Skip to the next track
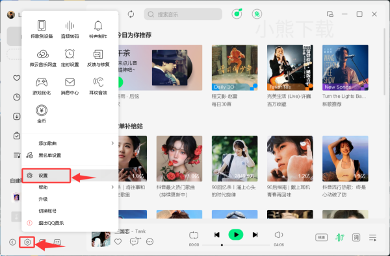Viewport: 390px width, 256px height. point(255,235)
